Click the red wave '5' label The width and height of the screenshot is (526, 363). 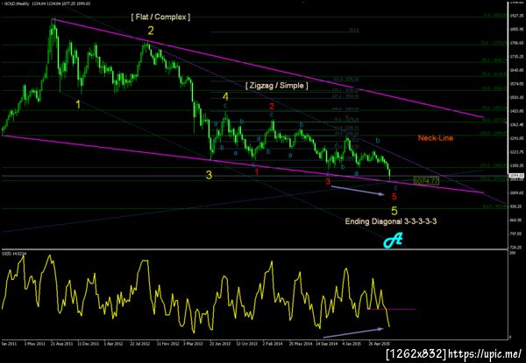[394, 197]
